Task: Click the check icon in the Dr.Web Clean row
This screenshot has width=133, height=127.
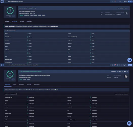Action: (91, 59)
